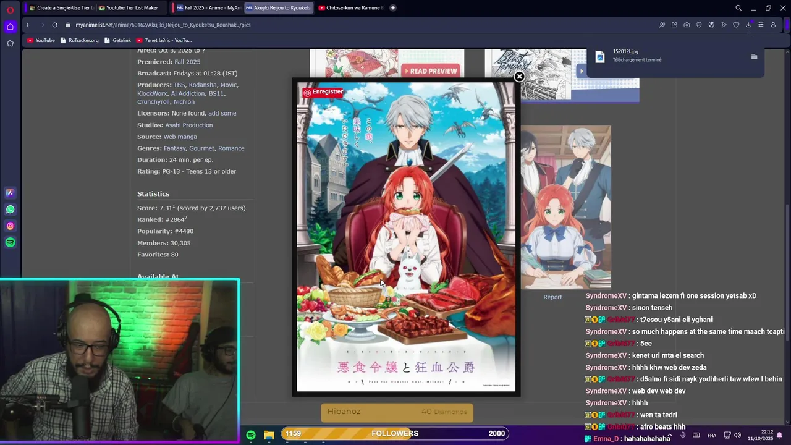Open the Asahi Production studio link

point(188,125)
